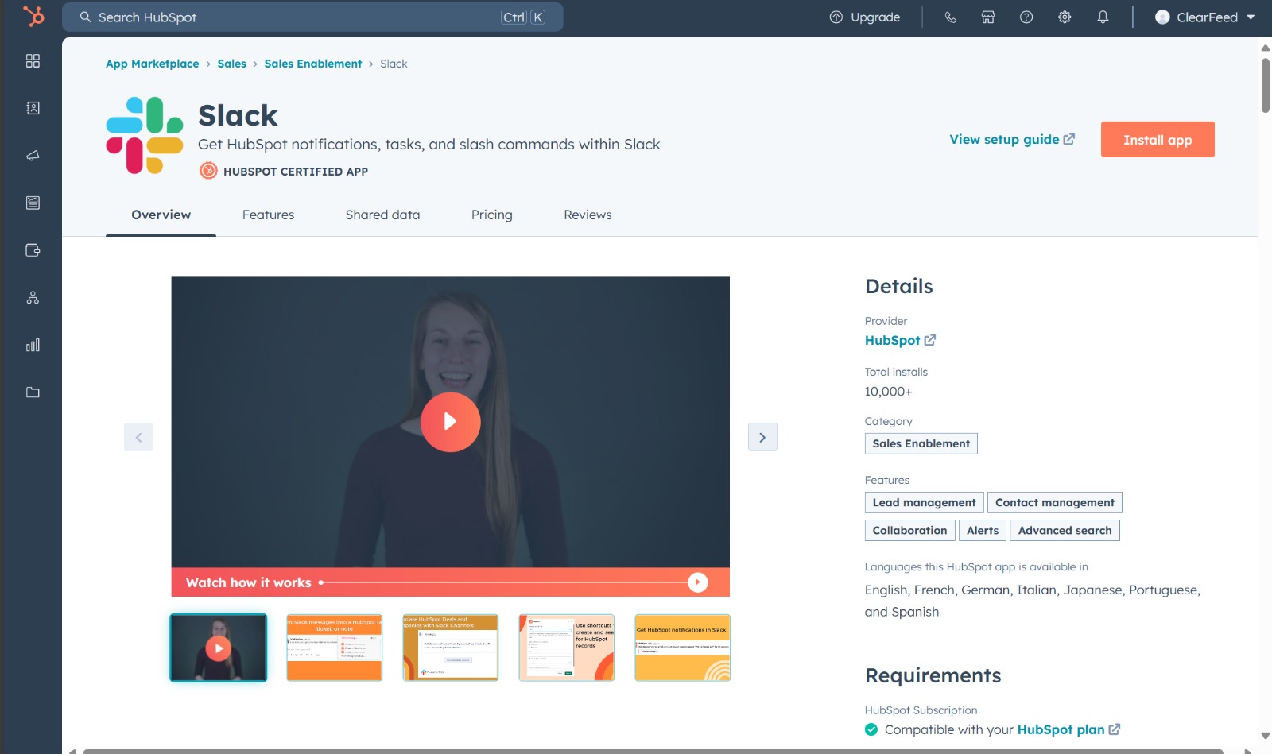
Task: Click the small play button on Watch how it works bar
Action: 697,582
